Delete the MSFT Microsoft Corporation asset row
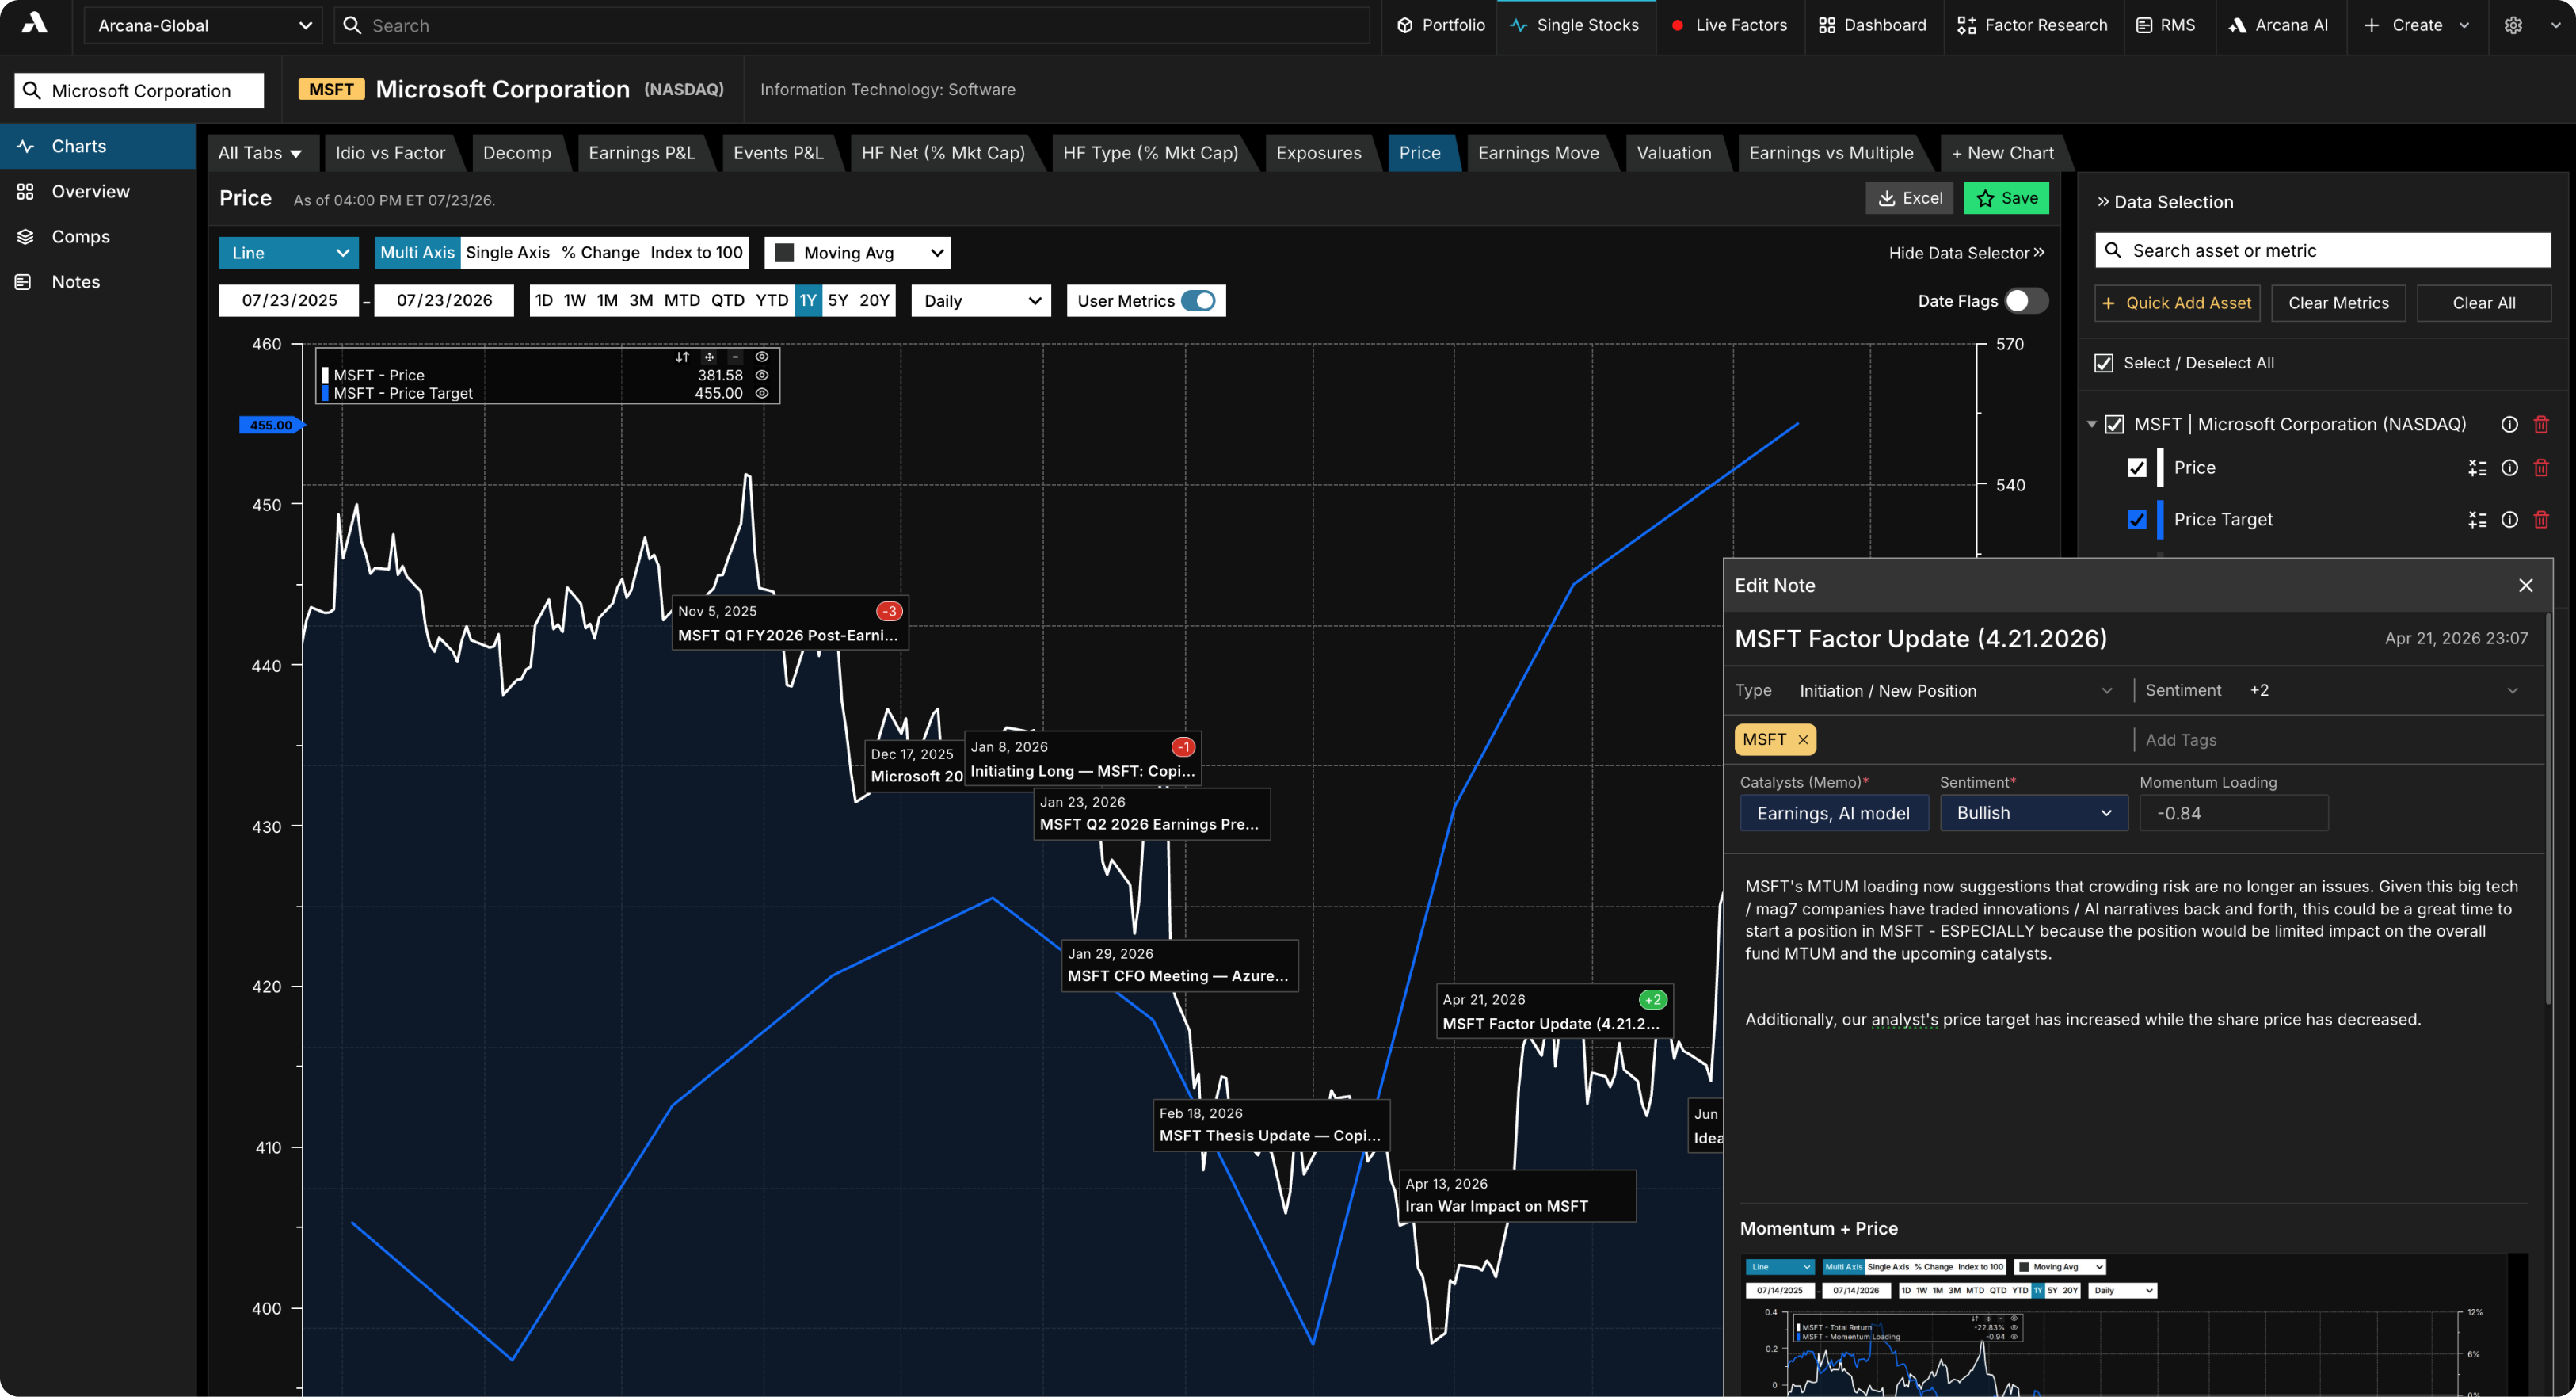 click(x=2541, y=424)
